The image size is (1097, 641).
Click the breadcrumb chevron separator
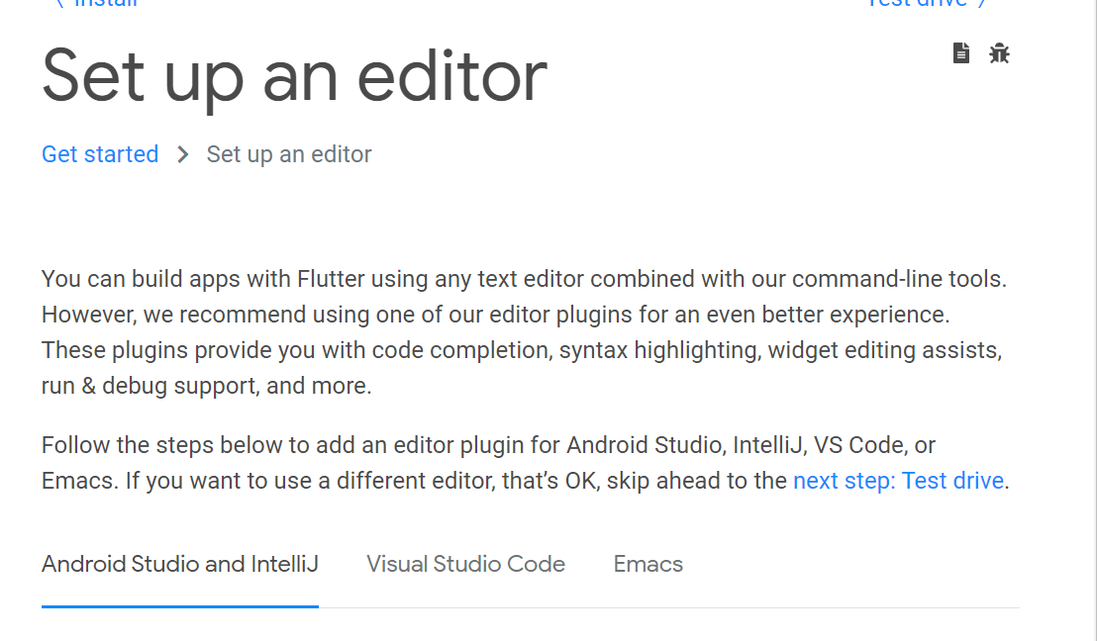pos(182,154)
